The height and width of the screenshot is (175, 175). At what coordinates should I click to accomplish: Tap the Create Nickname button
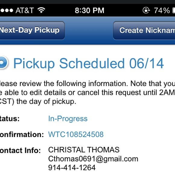tap(144, 30)
